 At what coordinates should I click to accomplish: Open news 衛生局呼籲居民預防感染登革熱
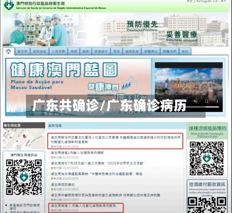pos(105,195)
